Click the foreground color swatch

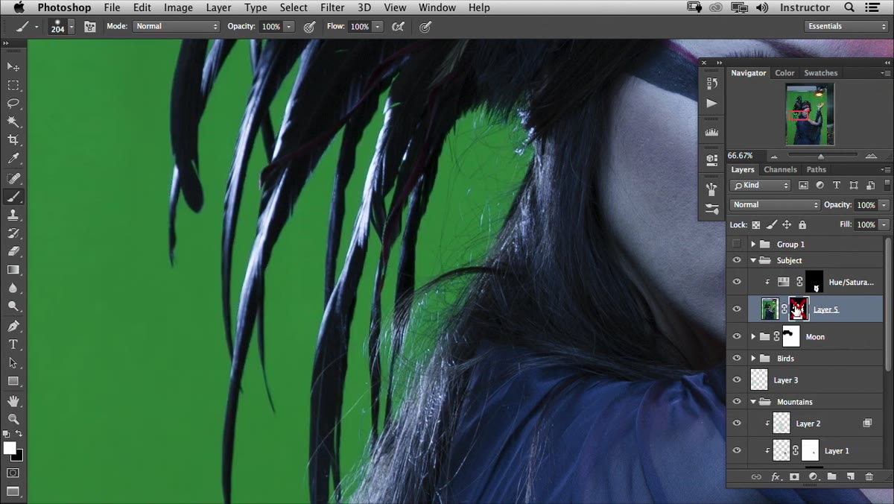(10, 448)
